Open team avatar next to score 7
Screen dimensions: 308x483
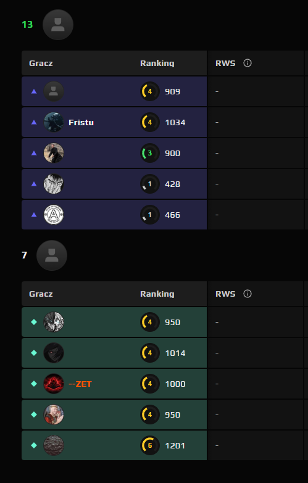52,255
